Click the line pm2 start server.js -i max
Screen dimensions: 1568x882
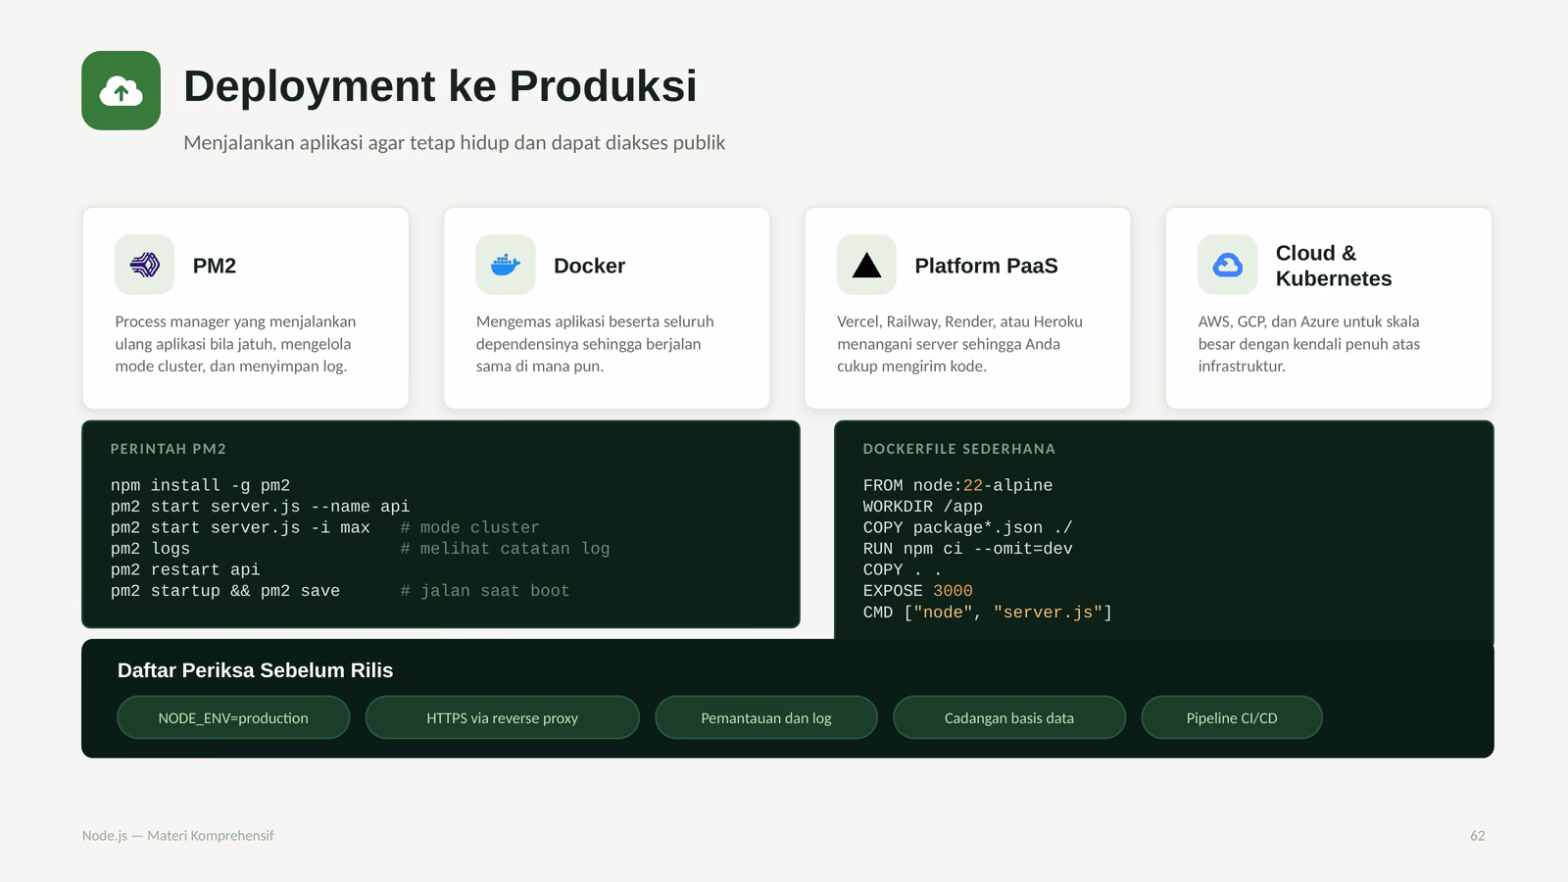click(240, 527)
